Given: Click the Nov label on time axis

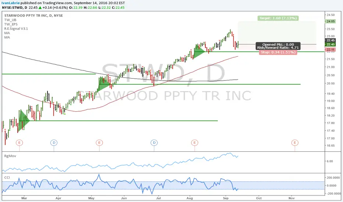Looking at the screenshot, I should (x=291, y=198).
